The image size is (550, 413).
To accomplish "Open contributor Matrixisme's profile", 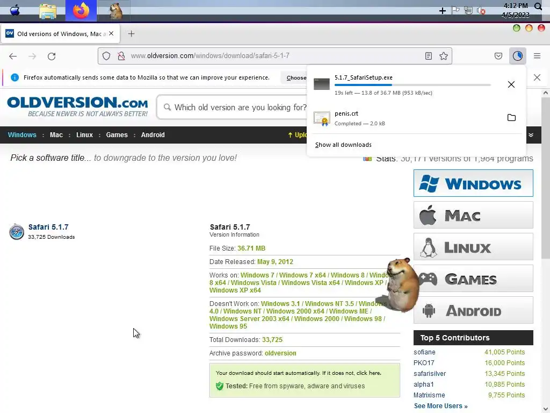I will point(429,395).
